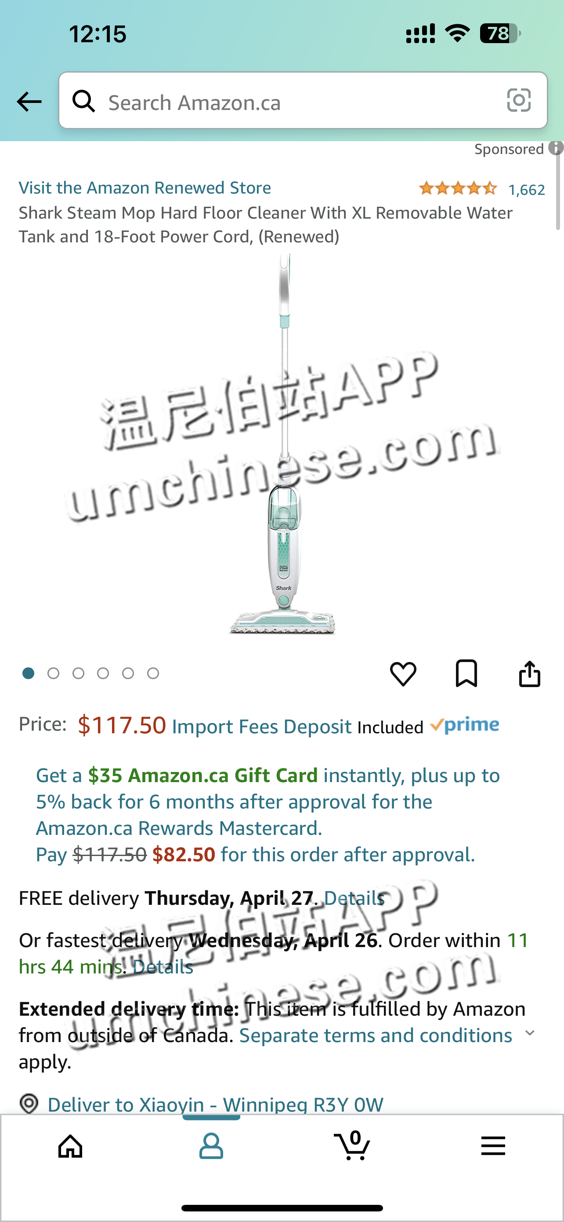The width and height of the screenshot is (564, 1222).
Task: Open the location pin icon
Action: (x=29, y=1103)
